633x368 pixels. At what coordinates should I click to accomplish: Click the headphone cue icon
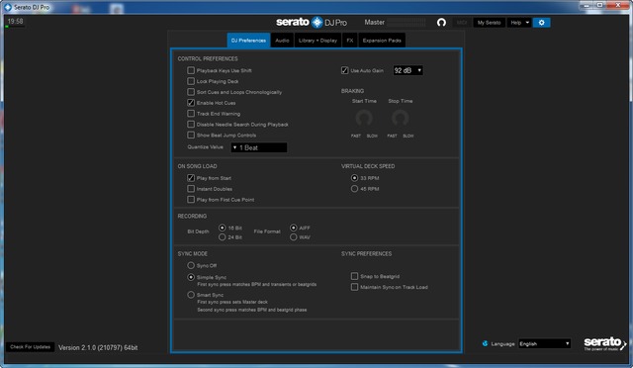(x=441, y=22)
